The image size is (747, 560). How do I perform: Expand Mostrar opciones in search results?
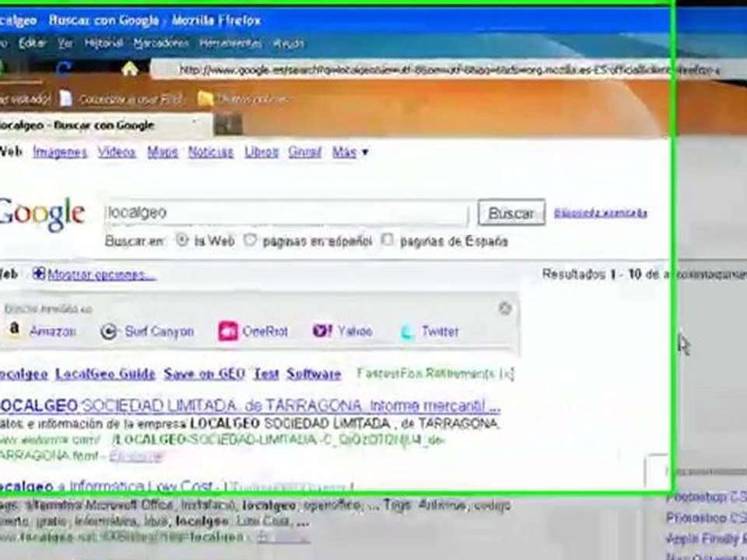click(101, 275)
